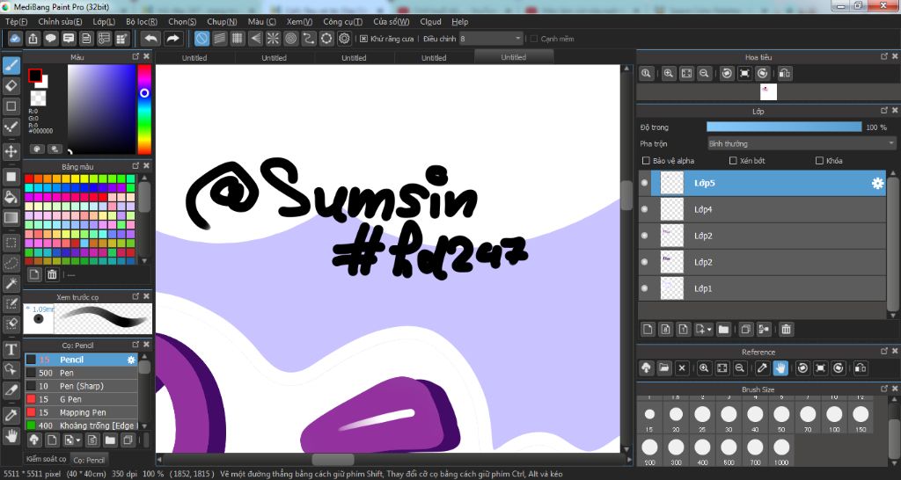Add new folder in layer panel
The image size is (901, 480).
tap(723, 329)
